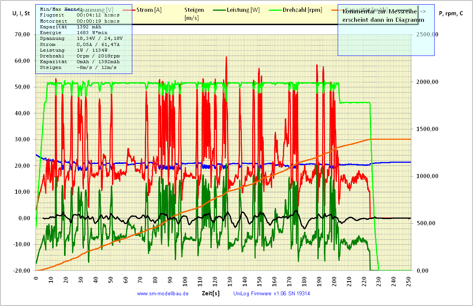Click the 70,00 left axis label
This screenshot has height=306, width=473.
(x=22, y=34)
